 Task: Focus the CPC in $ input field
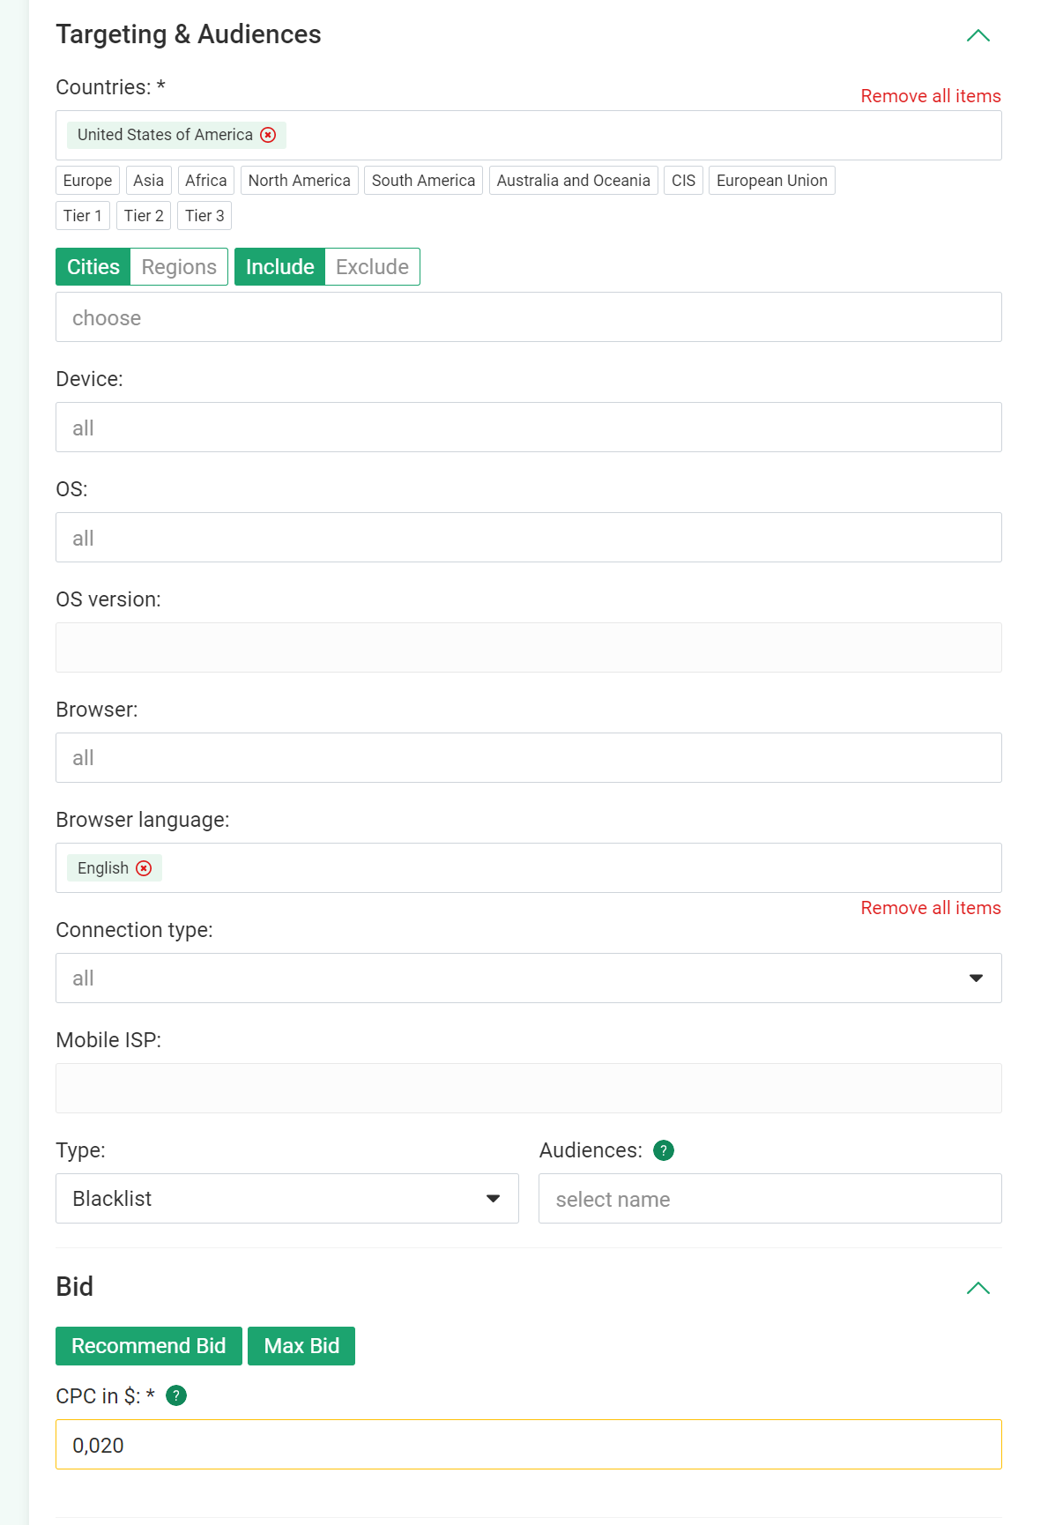tap(529, 1444)
